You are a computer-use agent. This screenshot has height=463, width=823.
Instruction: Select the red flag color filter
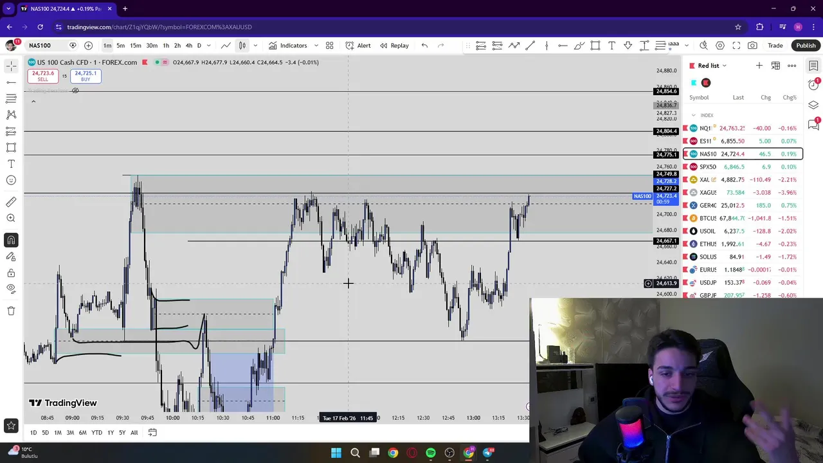[706, 82]
